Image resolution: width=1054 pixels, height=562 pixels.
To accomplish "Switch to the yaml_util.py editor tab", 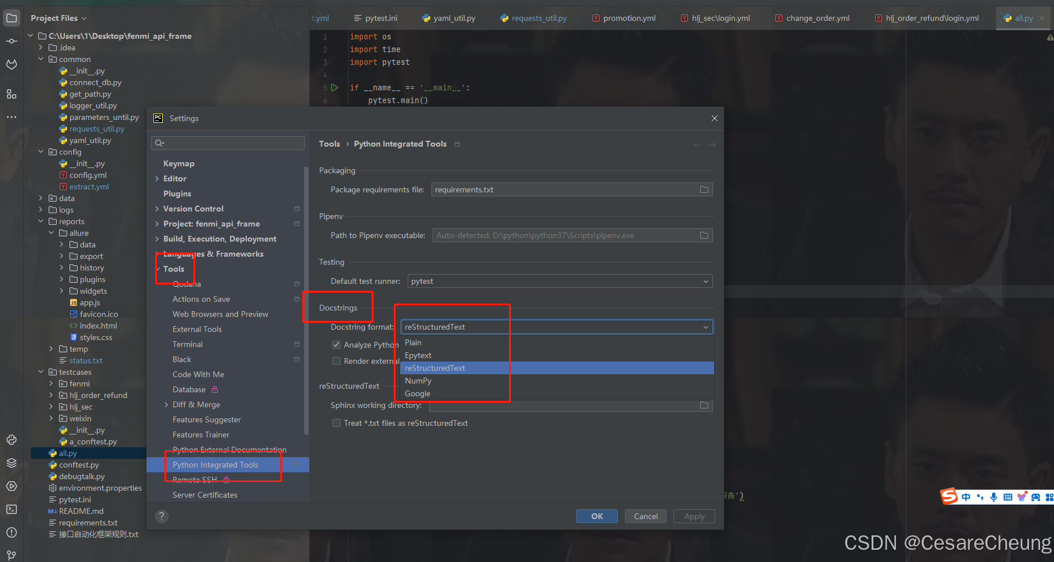I will point(449,18).
